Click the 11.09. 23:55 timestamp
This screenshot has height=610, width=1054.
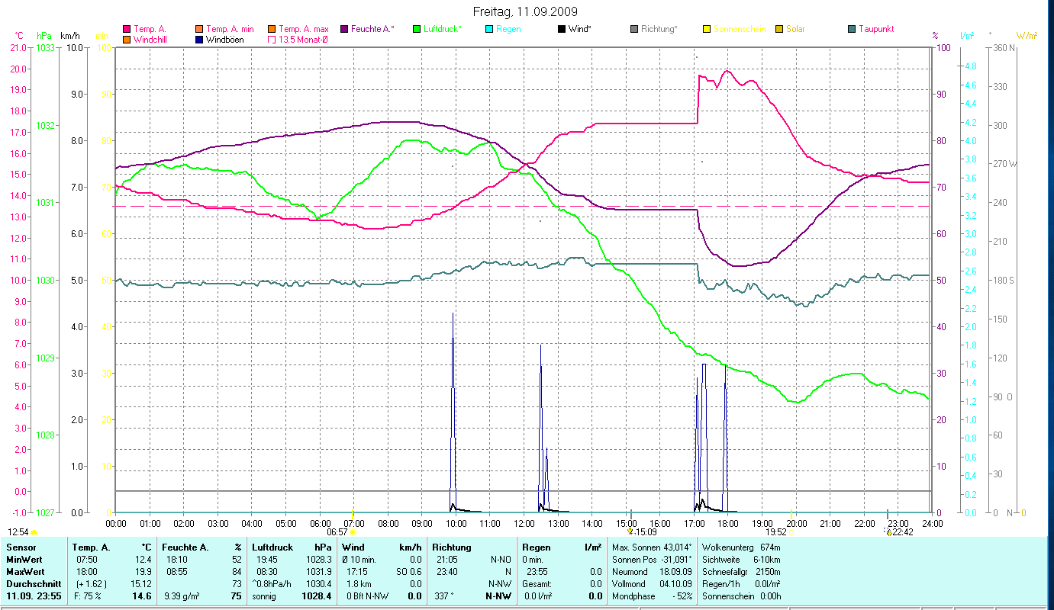(x=34, y=596)
